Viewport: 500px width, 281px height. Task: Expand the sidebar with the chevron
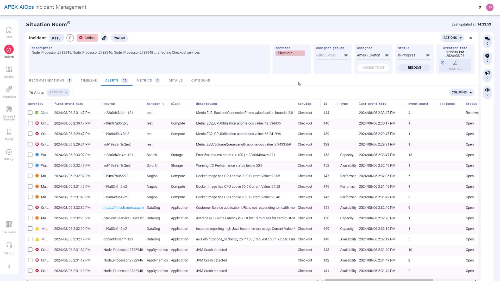[x=9, y=266]
